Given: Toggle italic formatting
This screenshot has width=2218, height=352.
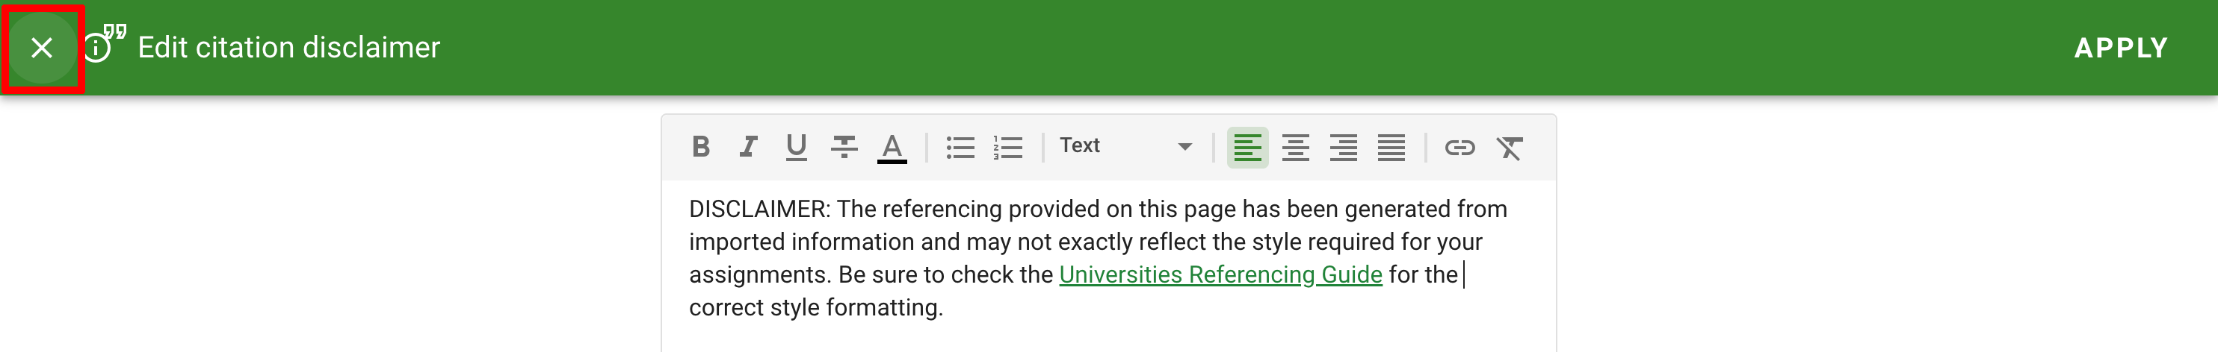Looking at the screenshot, I should 748,148.
